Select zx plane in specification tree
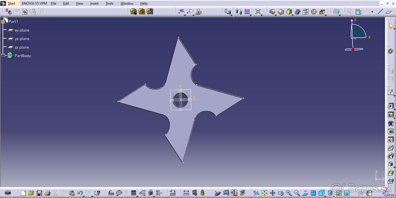Viewport: 396px width, 198px height. pos(22,48)
